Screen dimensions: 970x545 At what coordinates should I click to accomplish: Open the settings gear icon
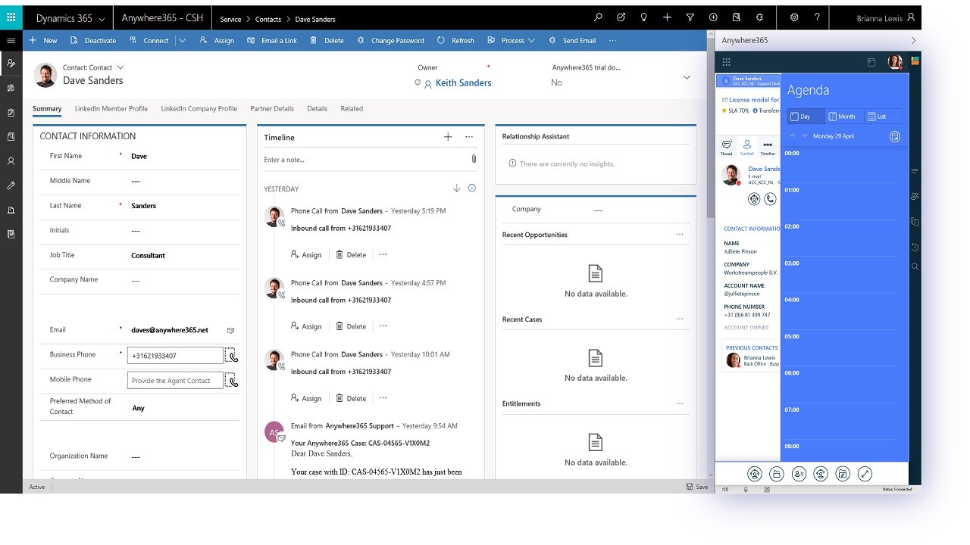(x=794, y=17)
